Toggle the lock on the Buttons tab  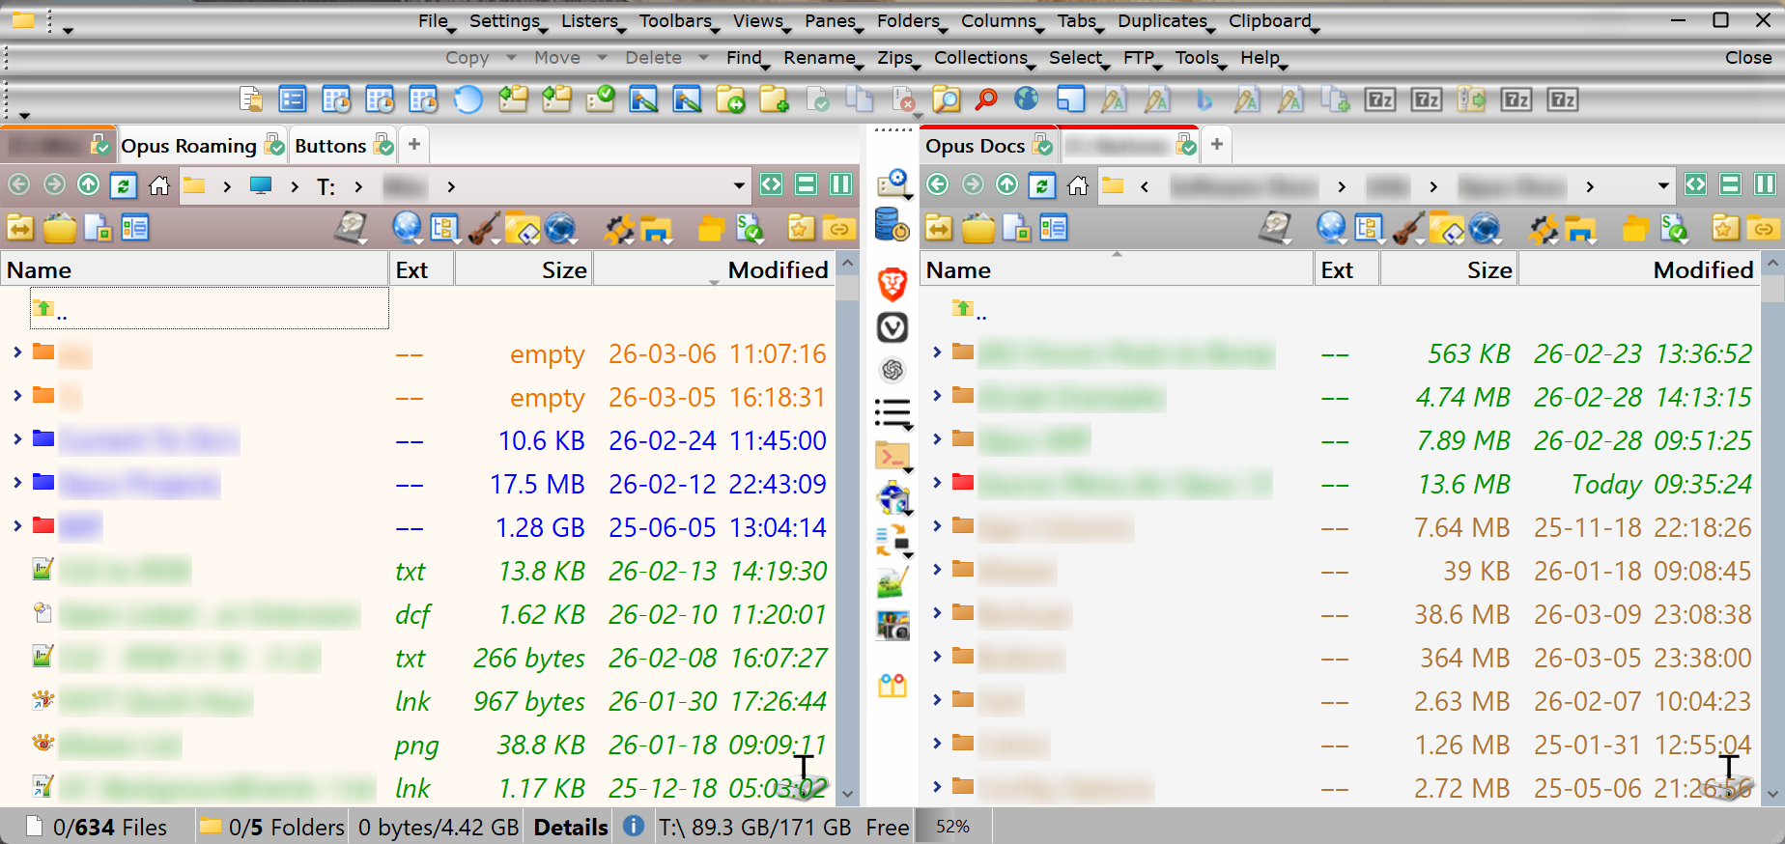point(383,146)
